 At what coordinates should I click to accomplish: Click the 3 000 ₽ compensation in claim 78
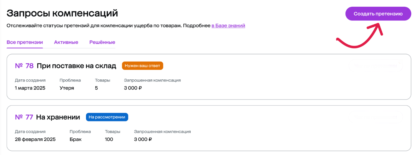coord(133,88)
